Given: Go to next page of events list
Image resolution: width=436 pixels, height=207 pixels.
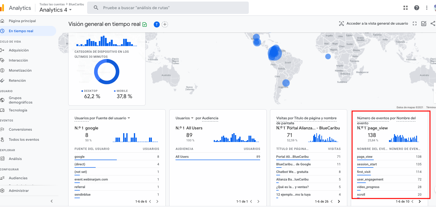Looking at the screenshot, I should [x=419, y=201].
